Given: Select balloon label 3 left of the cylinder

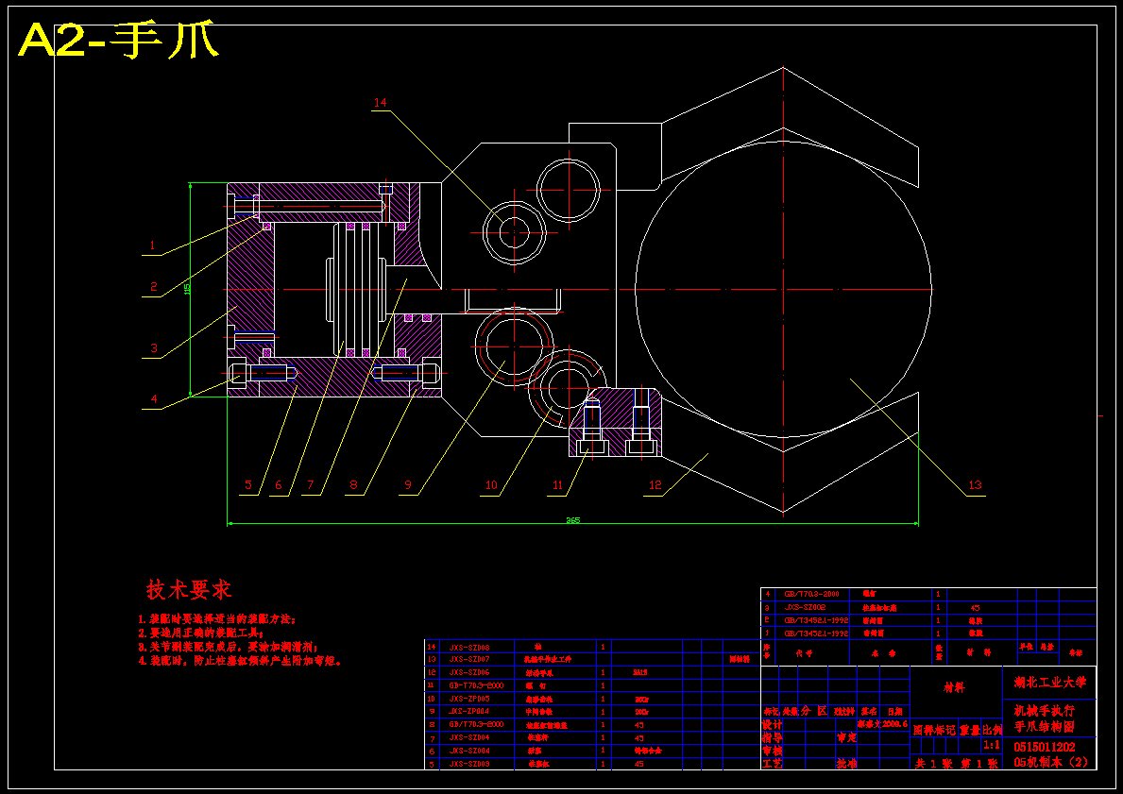Looking at the screenshot, I should coord(154,348).
